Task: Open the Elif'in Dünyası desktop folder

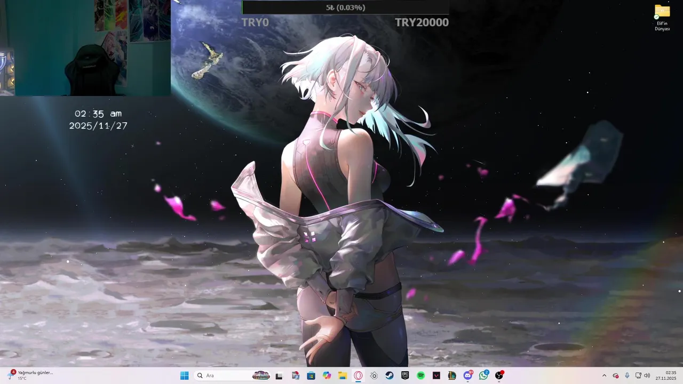Action: pos(662,18)
